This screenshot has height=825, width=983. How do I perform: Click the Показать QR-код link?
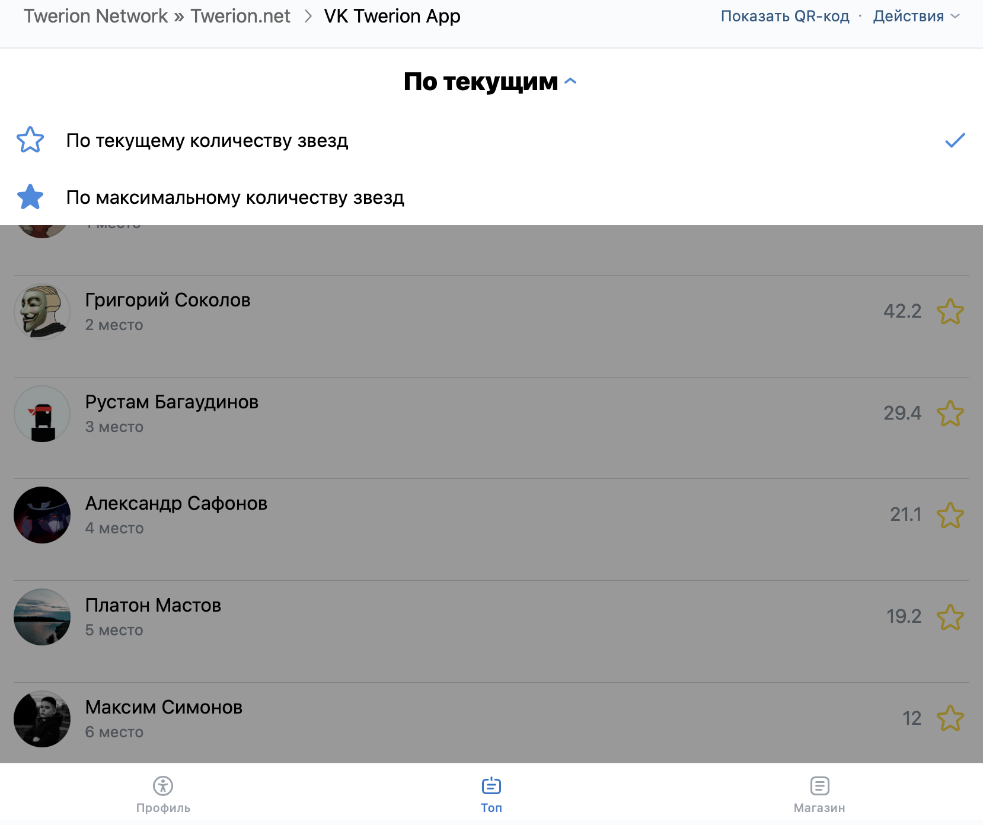pyautogui.click(x=785, y=16)
